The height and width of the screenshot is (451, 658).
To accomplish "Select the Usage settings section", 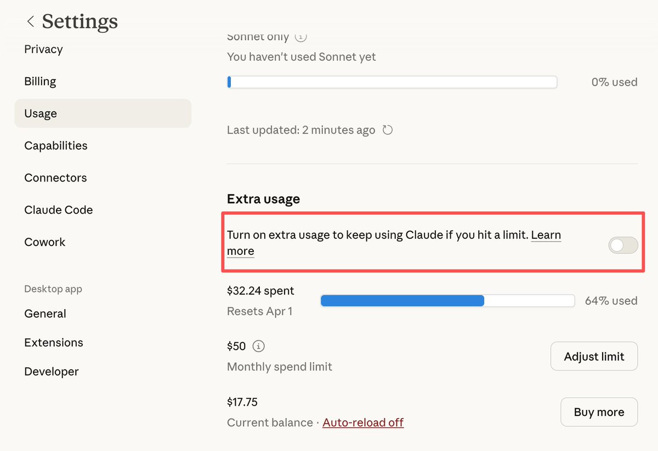I will [103, 113].
